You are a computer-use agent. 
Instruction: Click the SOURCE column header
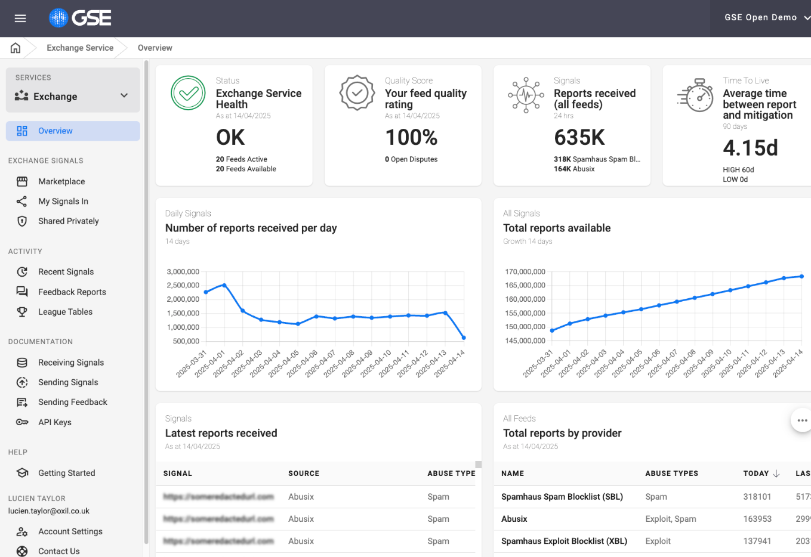point(304,474)
